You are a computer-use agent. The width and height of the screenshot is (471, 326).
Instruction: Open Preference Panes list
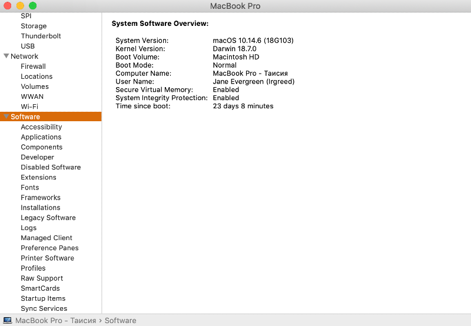49,248
